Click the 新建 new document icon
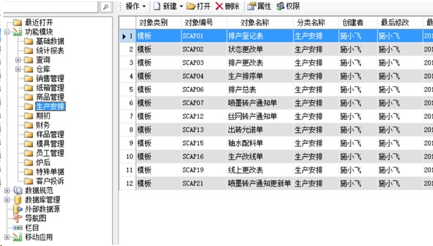The height and width of the screenshot is (246, 433). point(157,6)
